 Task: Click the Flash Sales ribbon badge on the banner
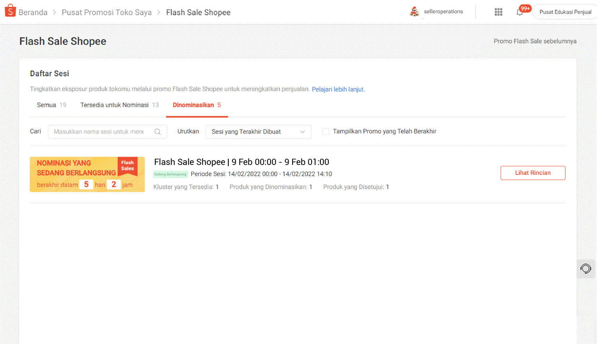[x=128, y=164]
